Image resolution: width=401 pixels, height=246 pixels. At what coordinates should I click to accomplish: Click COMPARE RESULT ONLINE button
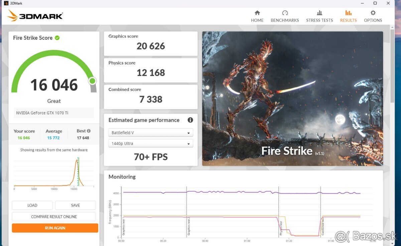(x=54, y=217)
